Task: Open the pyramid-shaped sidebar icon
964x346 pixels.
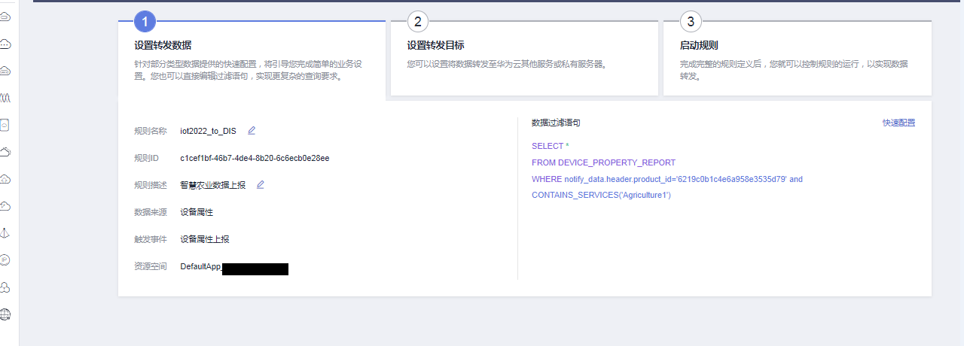Action: 5,233
